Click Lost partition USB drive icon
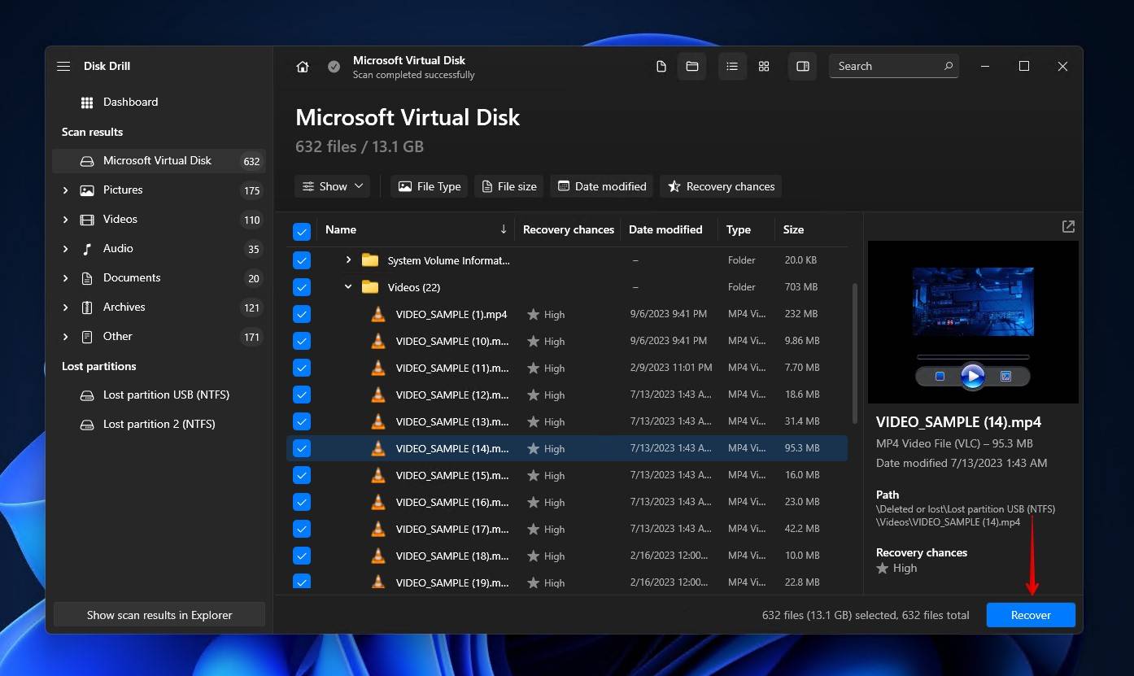The width and height of the screenshot is (1134, 676). [x=87, y=395]
